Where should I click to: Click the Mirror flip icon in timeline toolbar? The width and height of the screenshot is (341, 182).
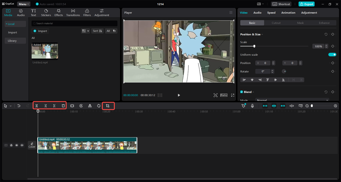coord(90,106)
